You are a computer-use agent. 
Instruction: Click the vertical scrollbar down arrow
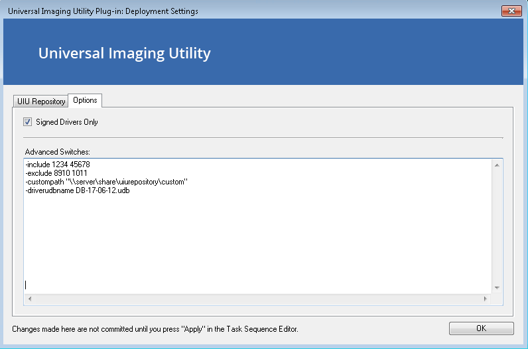point(497,288)
